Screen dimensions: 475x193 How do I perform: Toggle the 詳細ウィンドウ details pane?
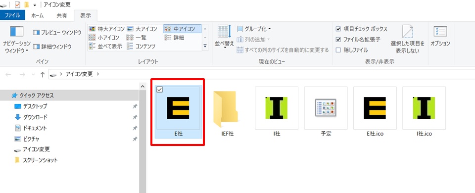coord(52,47)
